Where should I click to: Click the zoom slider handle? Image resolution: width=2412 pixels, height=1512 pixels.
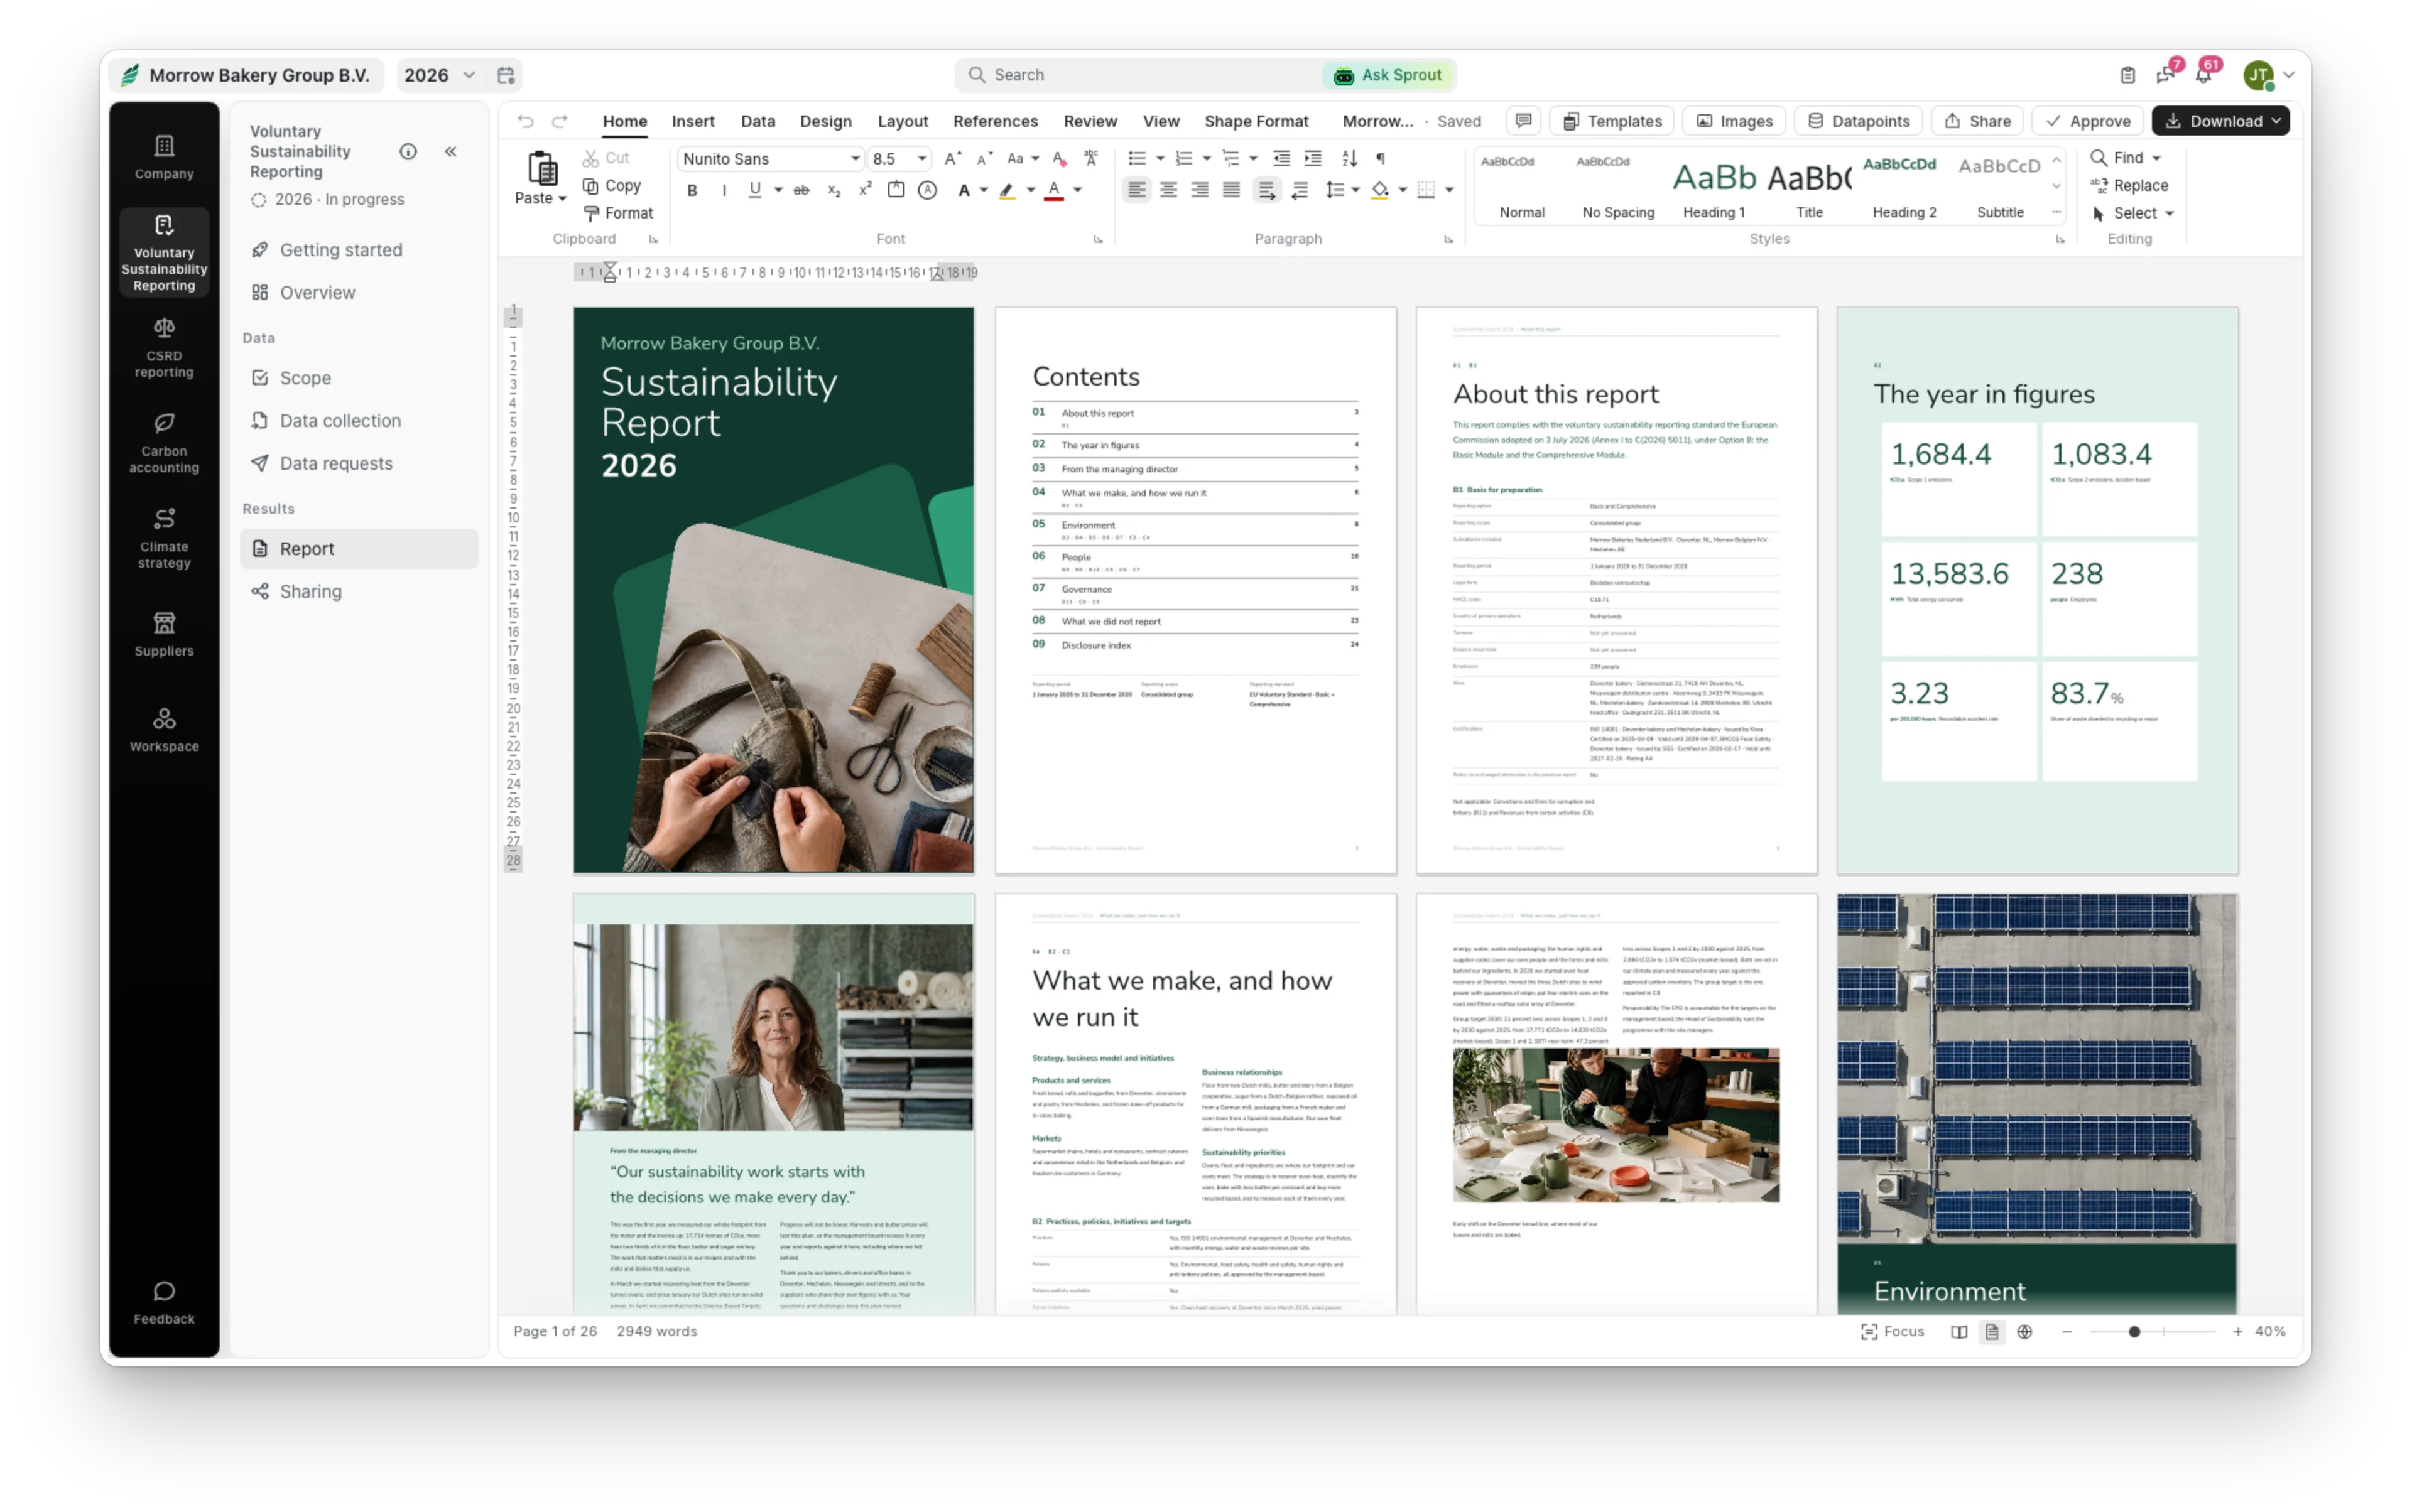(x=2134, y=1332)
